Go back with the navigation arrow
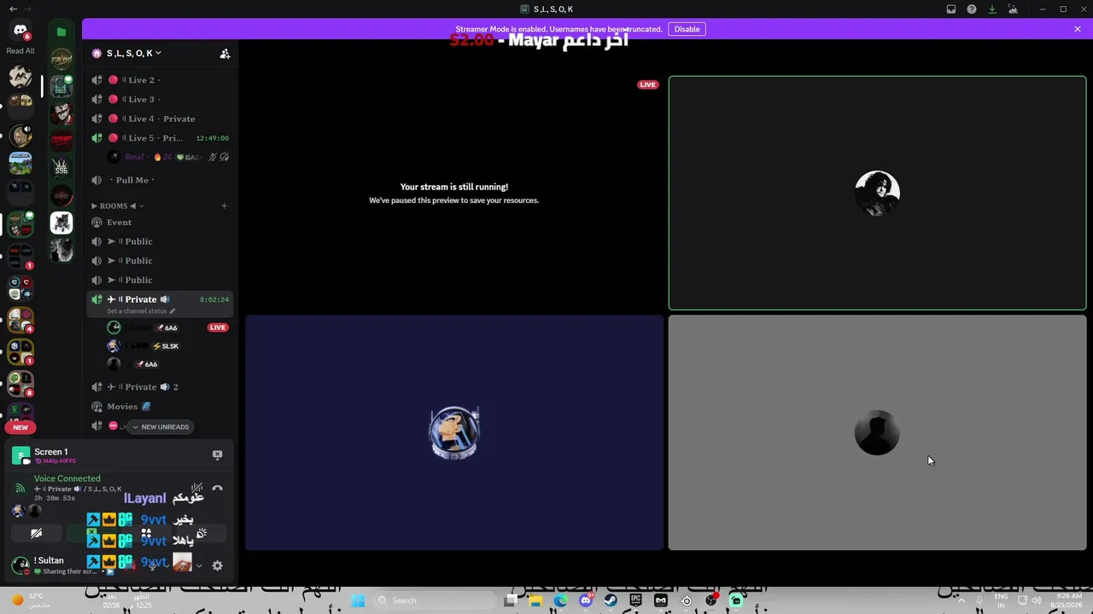 click(13, 9)
